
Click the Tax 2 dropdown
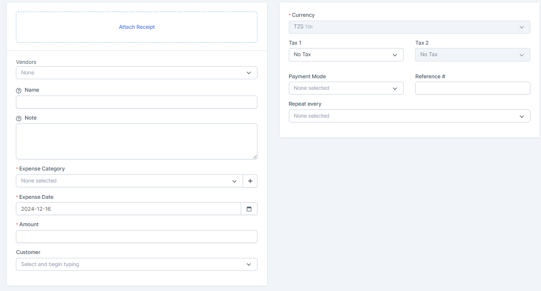(x=472, y=55)
